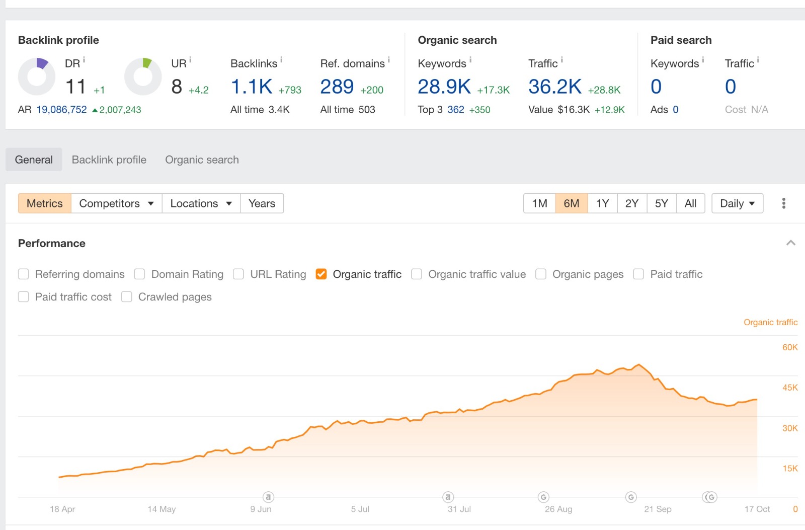Click the G update marker near 26 Aug
Screen dimensions: 805x530
click(x=543, y=497)
